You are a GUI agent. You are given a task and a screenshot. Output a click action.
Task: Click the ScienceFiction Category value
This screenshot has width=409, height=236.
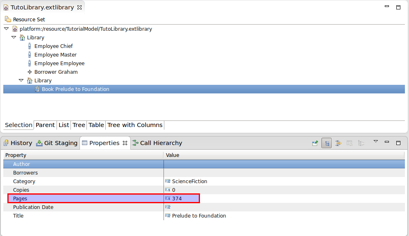(189, 181)
